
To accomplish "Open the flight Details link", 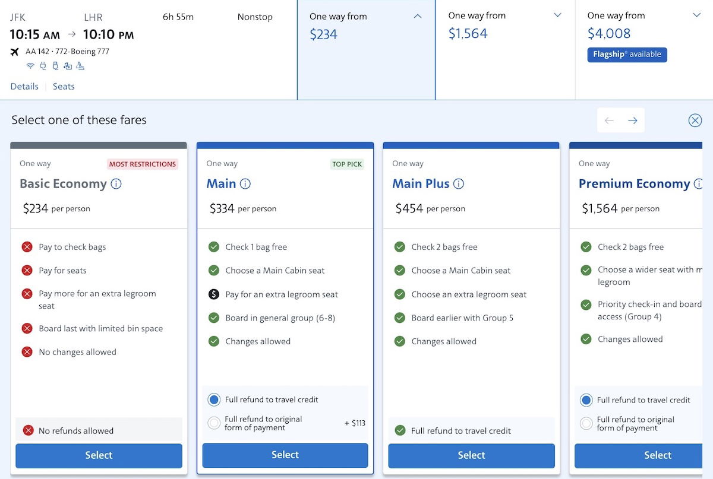I will coord(24,87).
